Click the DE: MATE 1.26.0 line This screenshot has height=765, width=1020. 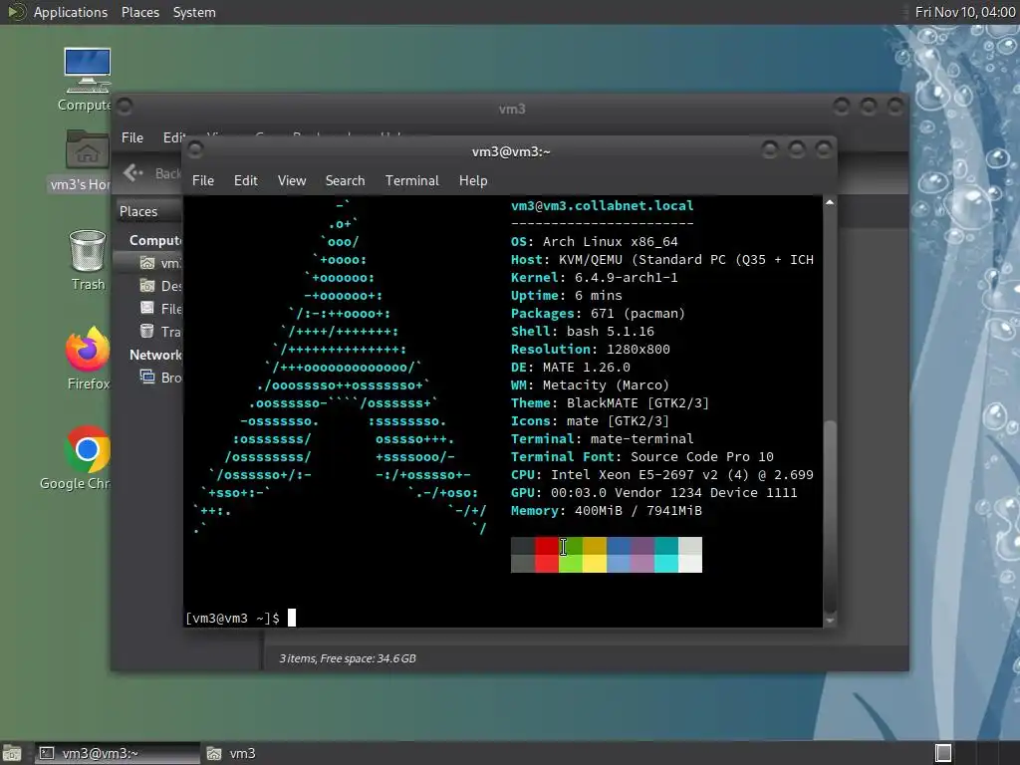pos(571,367)
